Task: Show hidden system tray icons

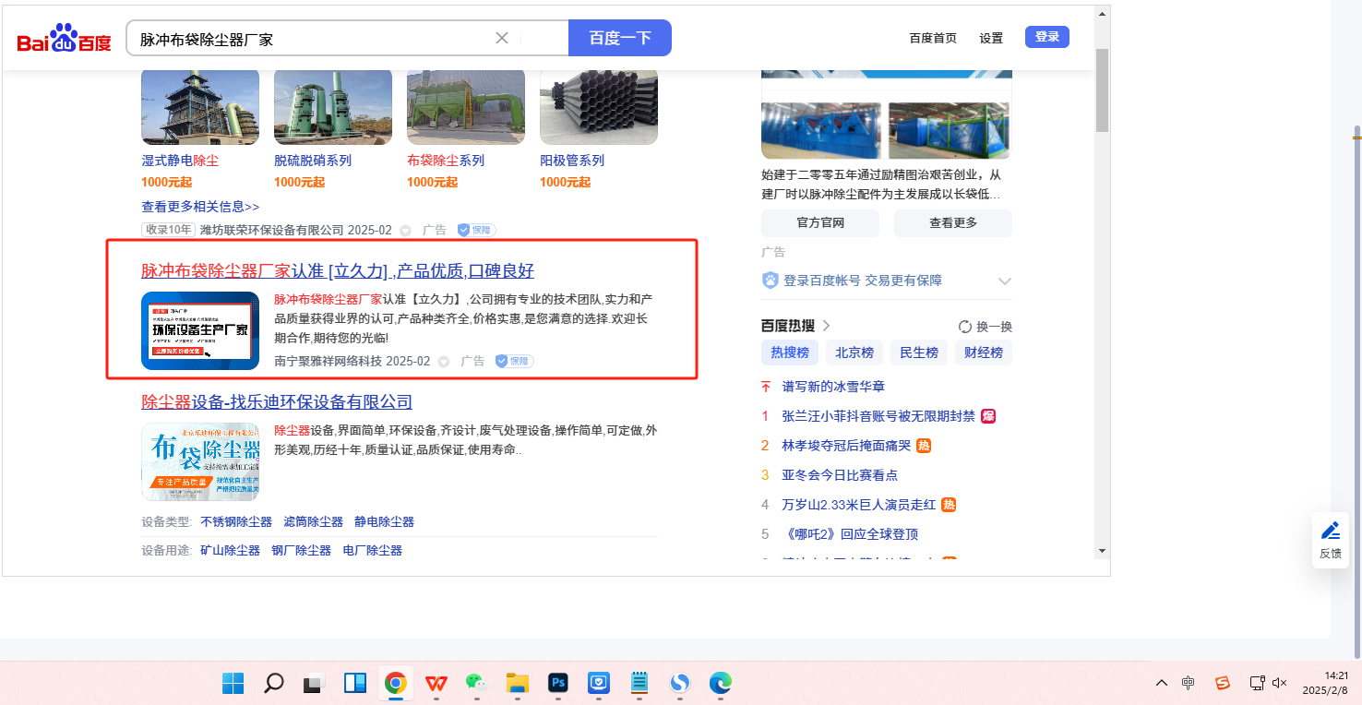Action: pos(1161,683)
